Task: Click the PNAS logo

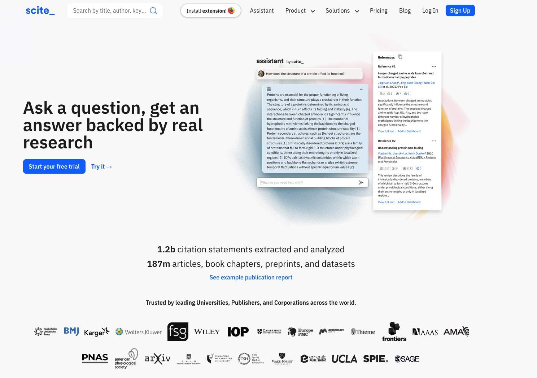Action: (95, 358)
